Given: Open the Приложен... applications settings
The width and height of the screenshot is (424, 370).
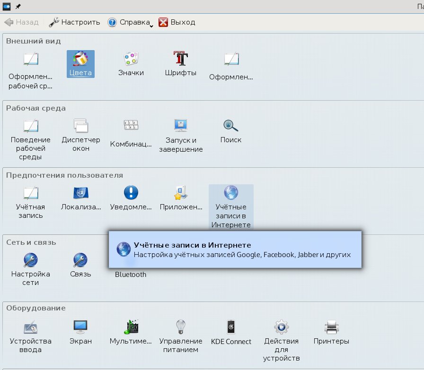Looking at the screenshot, I should tap(181, 198).
